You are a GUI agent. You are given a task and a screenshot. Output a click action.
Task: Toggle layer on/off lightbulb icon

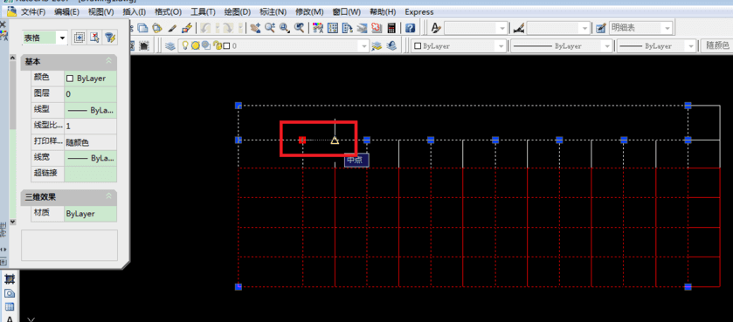185,45
